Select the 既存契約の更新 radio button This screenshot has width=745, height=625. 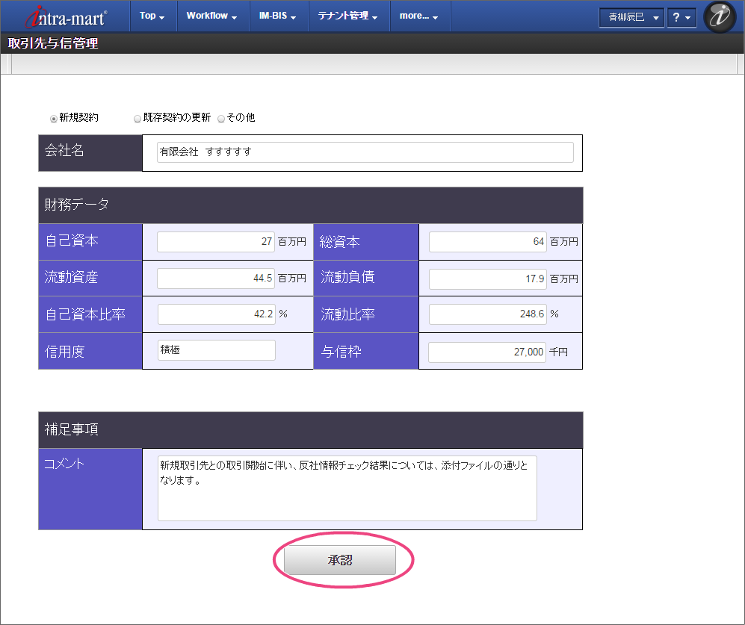137,118
